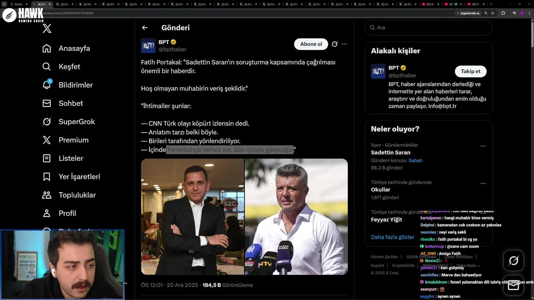
Task: Click the 184,5 B Görüntüleme count
Action: point(228,285)
